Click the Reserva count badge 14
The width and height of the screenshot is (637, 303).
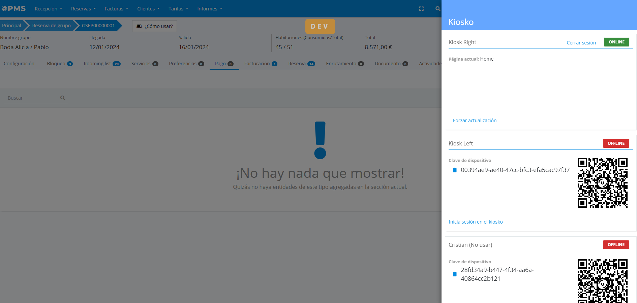tap(311, 64)
